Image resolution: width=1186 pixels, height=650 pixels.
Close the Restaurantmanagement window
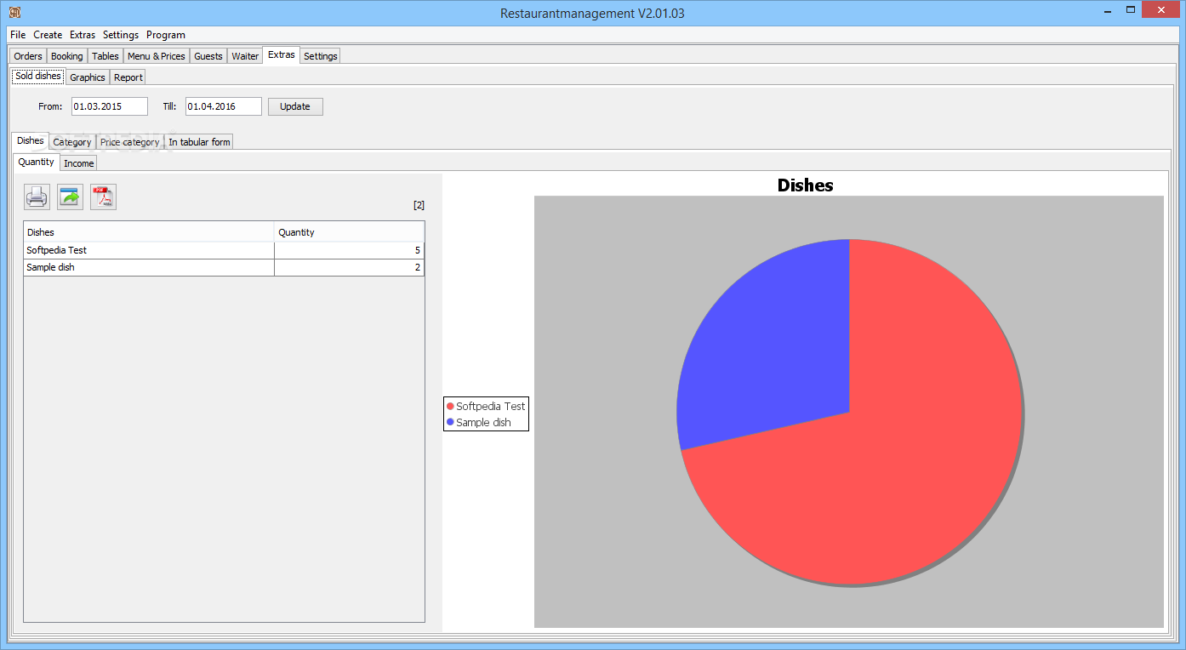point(1161,11)
